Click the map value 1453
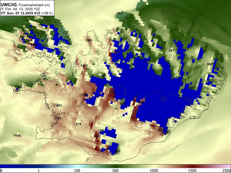This screenshot has height=173, width=231. click(34, 44)
